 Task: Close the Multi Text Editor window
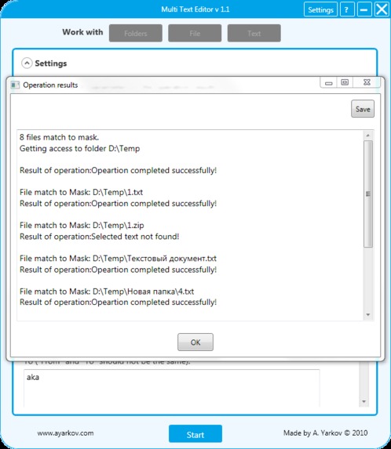(x=382, y=9)
